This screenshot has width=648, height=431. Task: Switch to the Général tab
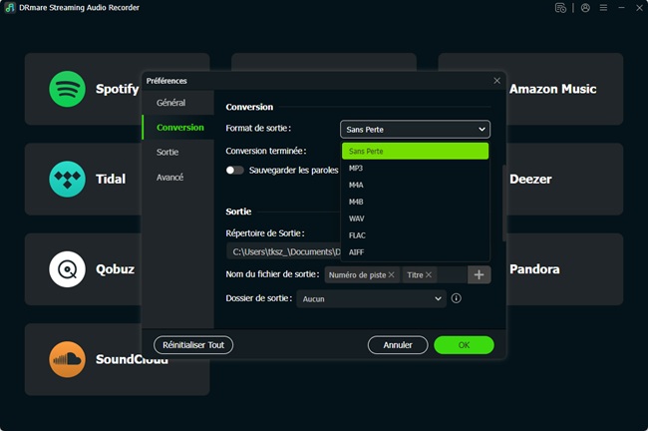coord(177,103)
